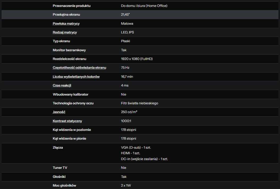Click the 75 Hz refresh rate value
Viewport: 280px width, 189px height.
(x=125, y=68)
